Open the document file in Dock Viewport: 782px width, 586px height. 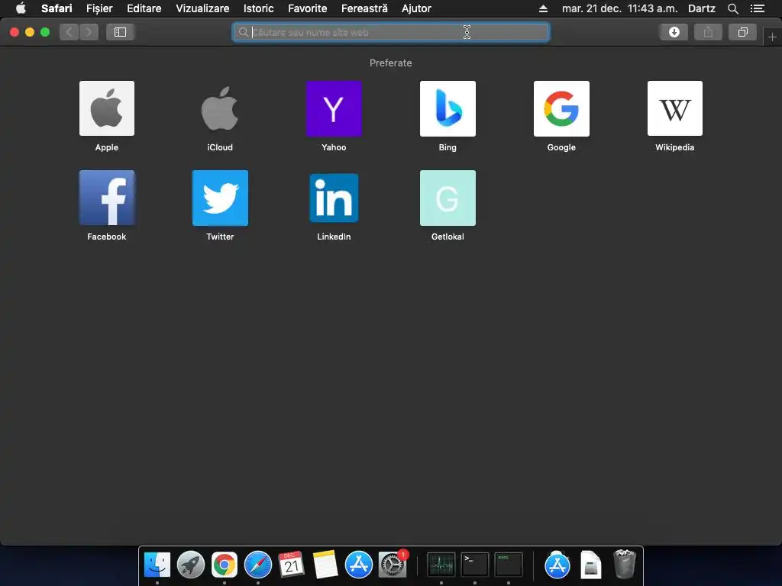click(590, 565)
